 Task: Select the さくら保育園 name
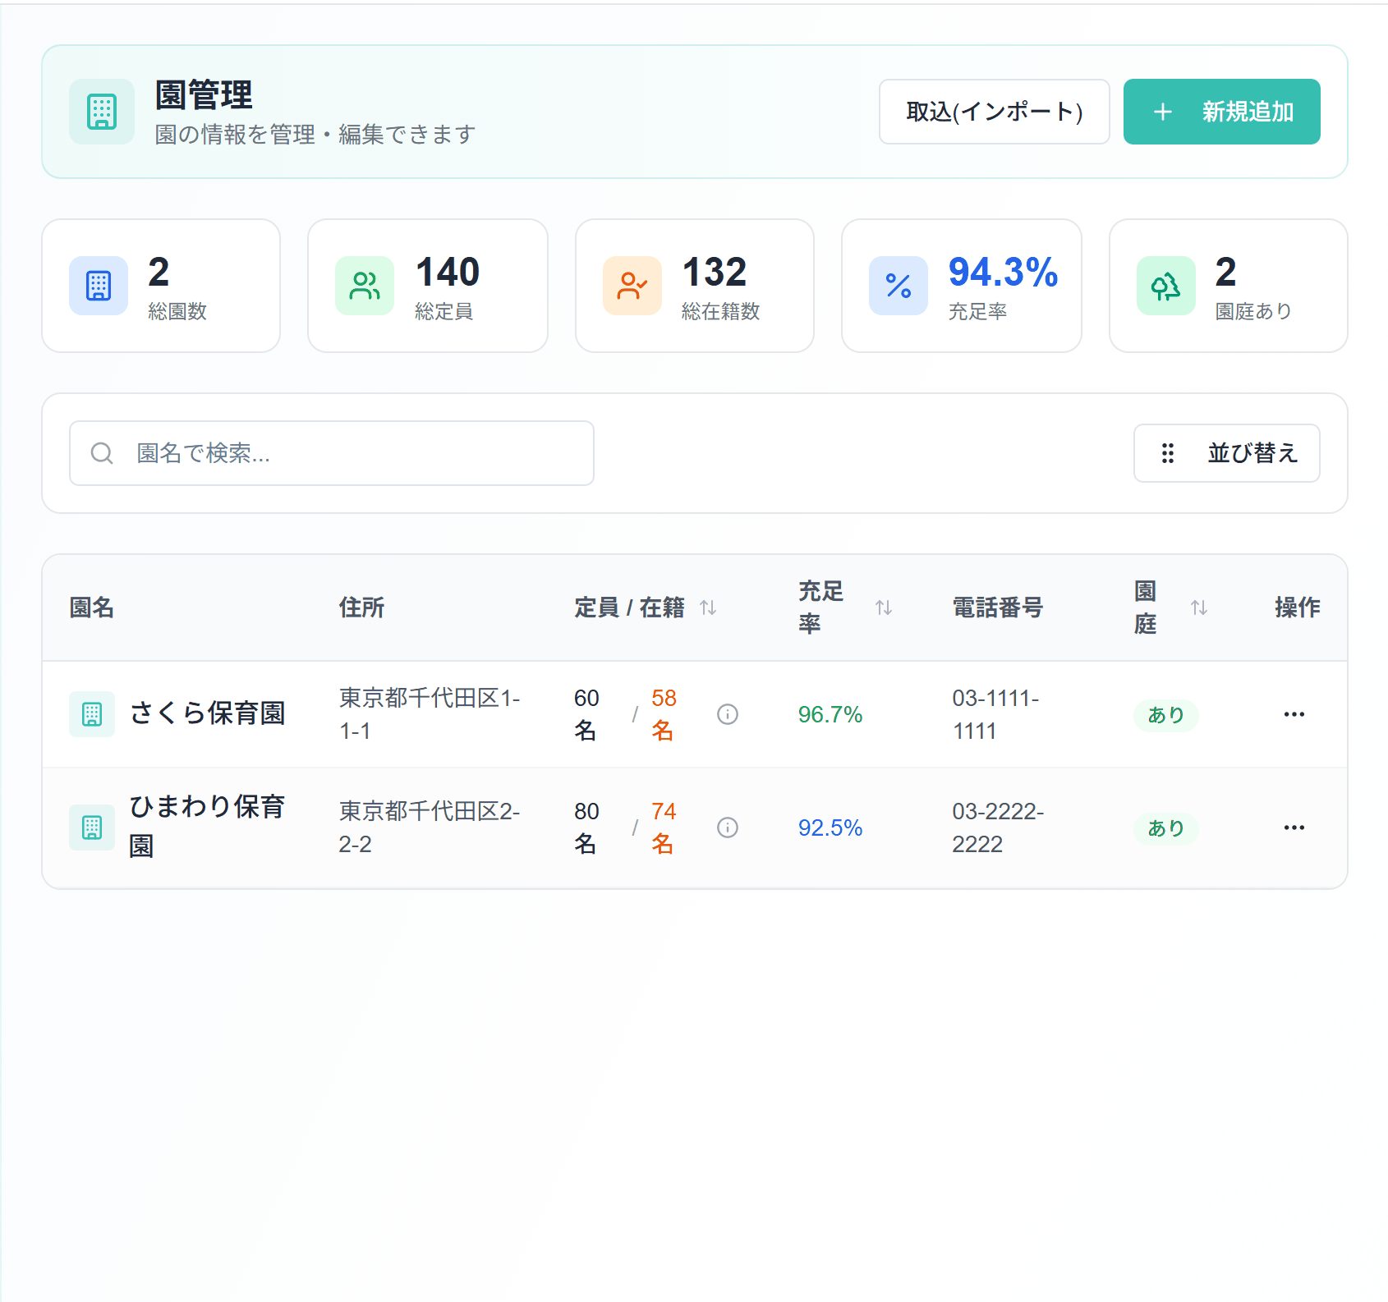[x=207, y=713]
